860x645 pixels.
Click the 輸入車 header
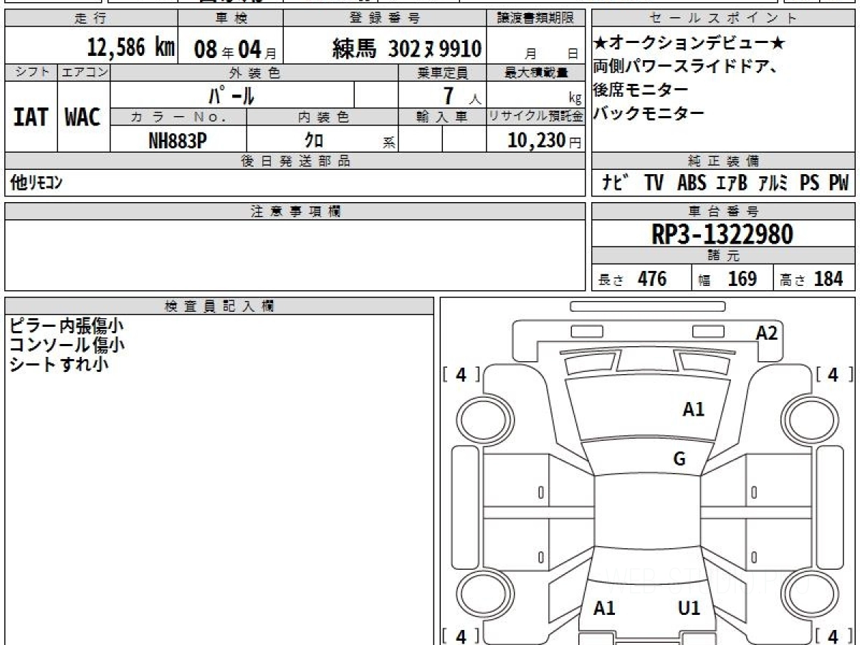[442, 117]
